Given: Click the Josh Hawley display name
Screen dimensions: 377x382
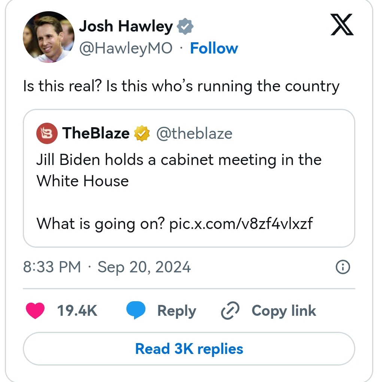Looking at the screenshot, I should pyautogui.click(x=126, y=27).
